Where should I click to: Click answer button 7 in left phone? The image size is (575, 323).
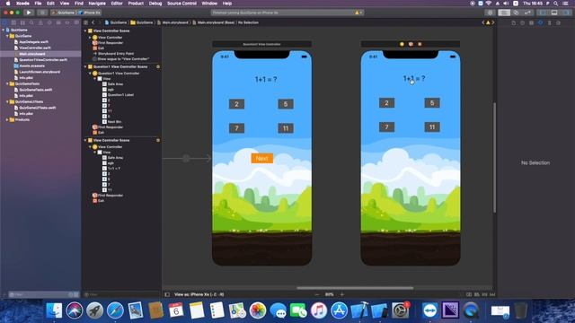(x=236, y=128)
